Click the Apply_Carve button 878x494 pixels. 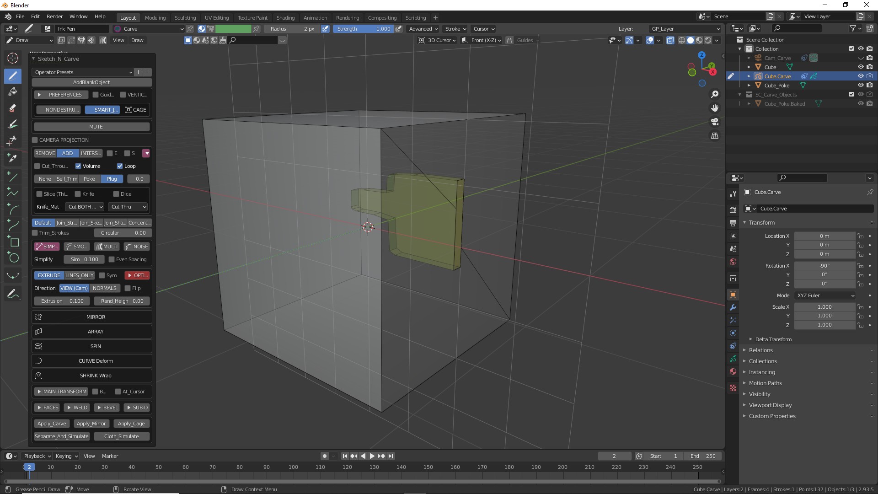[x=52, y=424]
